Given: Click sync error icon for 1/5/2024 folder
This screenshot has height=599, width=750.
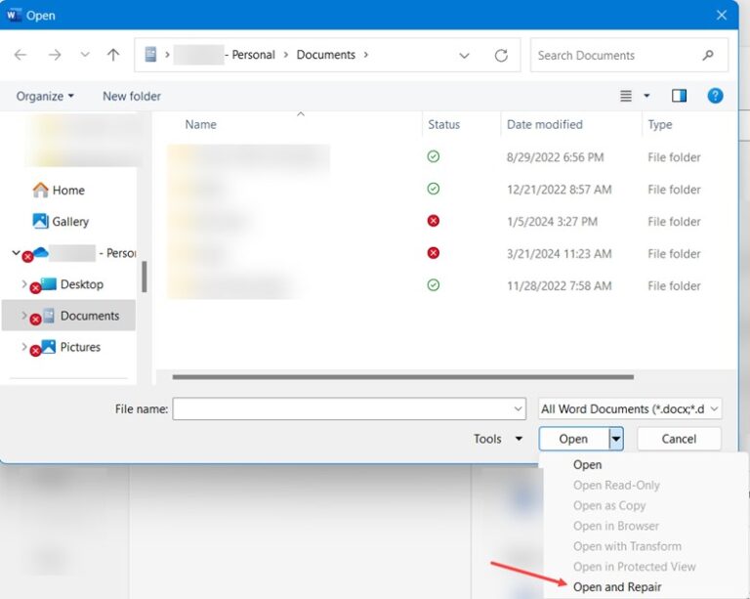Looking at the screenshot, I should click(x=434, y=221).
